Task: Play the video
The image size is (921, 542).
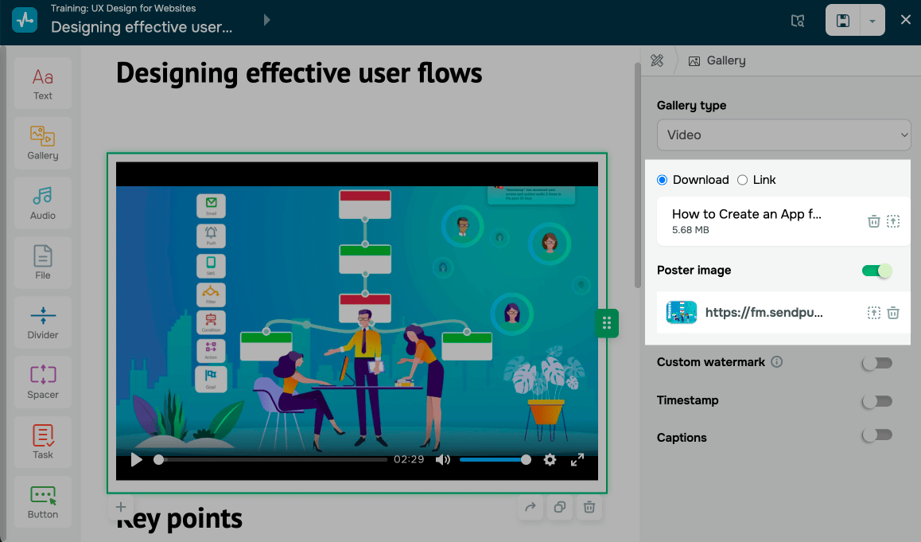Action: coord(137,459)
